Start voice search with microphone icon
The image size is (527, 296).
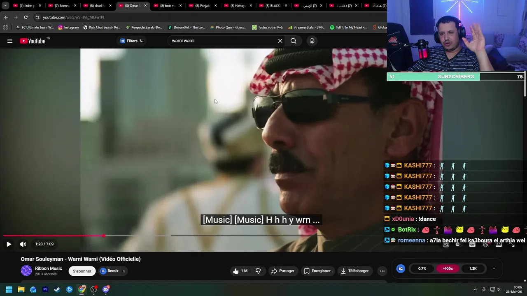pyautogui.click(x=312, y=41)
